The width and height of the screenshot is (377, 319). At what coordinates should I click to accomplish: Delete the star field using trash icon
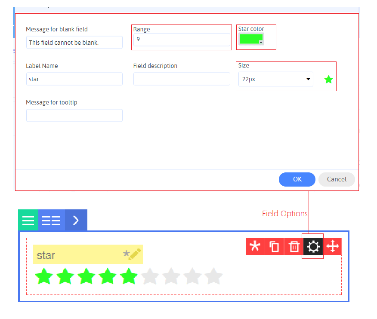coord(294,246)
